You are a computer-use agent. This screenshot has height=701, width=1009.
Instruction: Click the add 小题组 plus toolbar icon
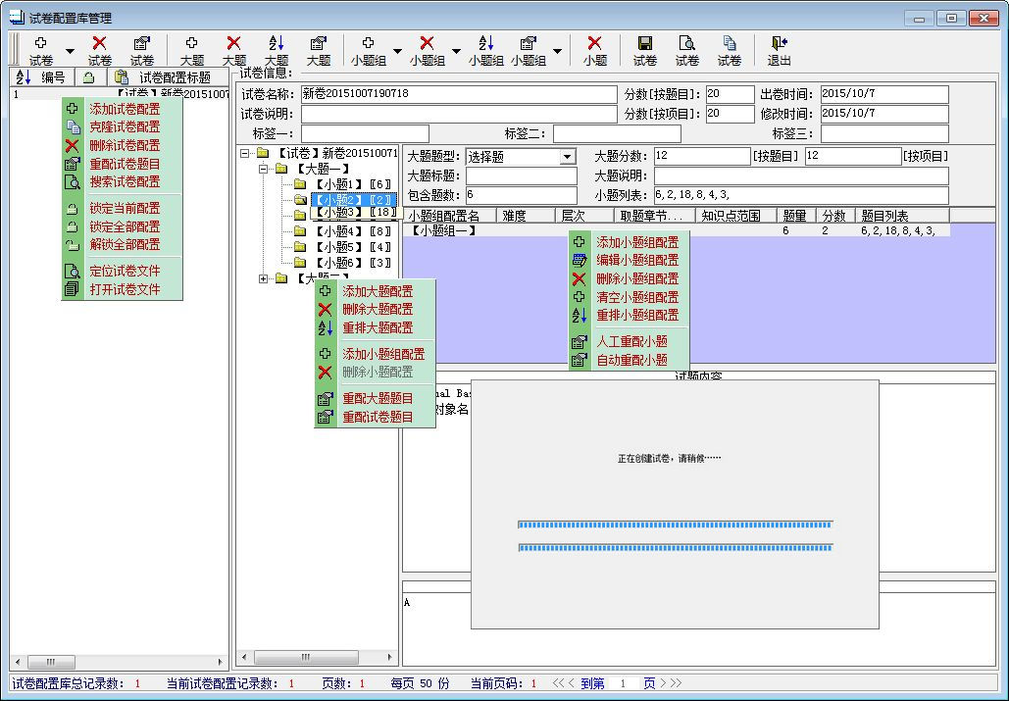(x=368, y=43)
